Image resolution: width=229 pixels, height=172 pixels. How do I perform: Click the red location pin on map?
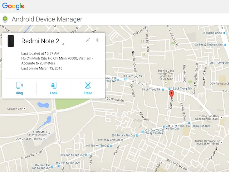click(171, 94)
